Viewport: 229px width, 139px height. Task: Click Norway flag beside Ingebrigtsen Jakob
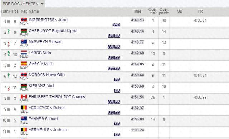24,19
